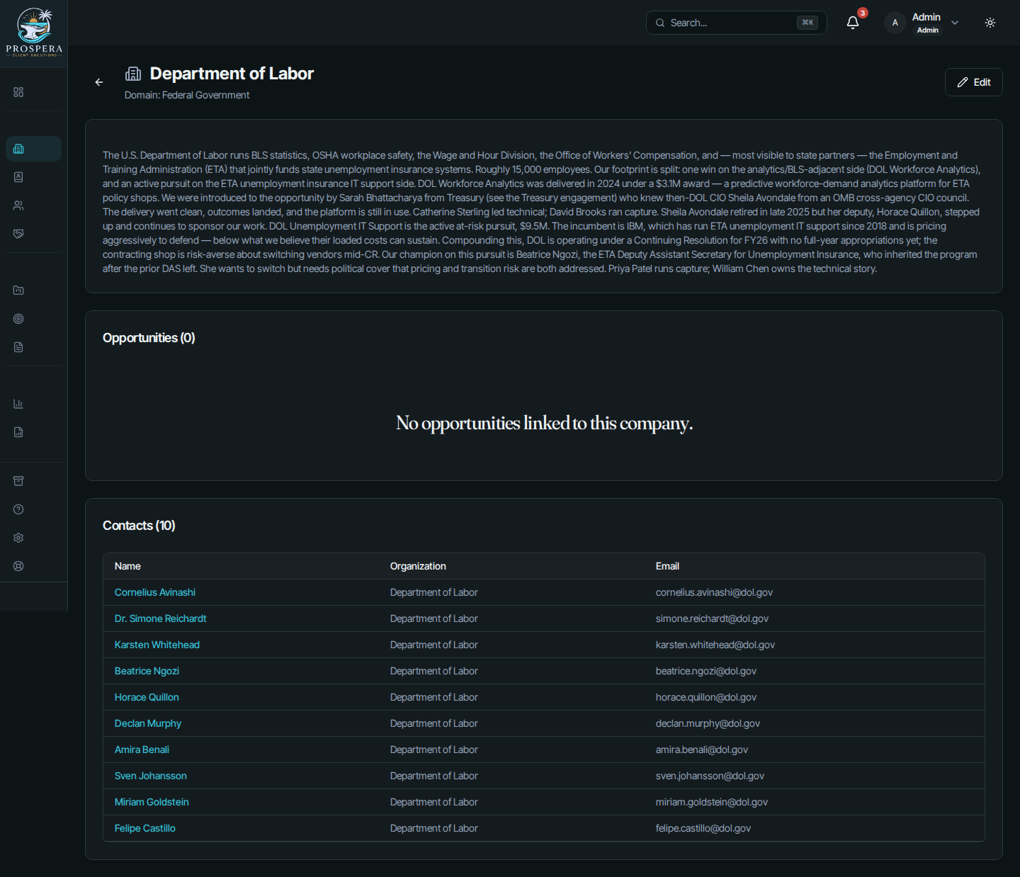Open contact Cornelius Avinashi
Viewport: 1020px width, 877px height.
tap(155, 592)
